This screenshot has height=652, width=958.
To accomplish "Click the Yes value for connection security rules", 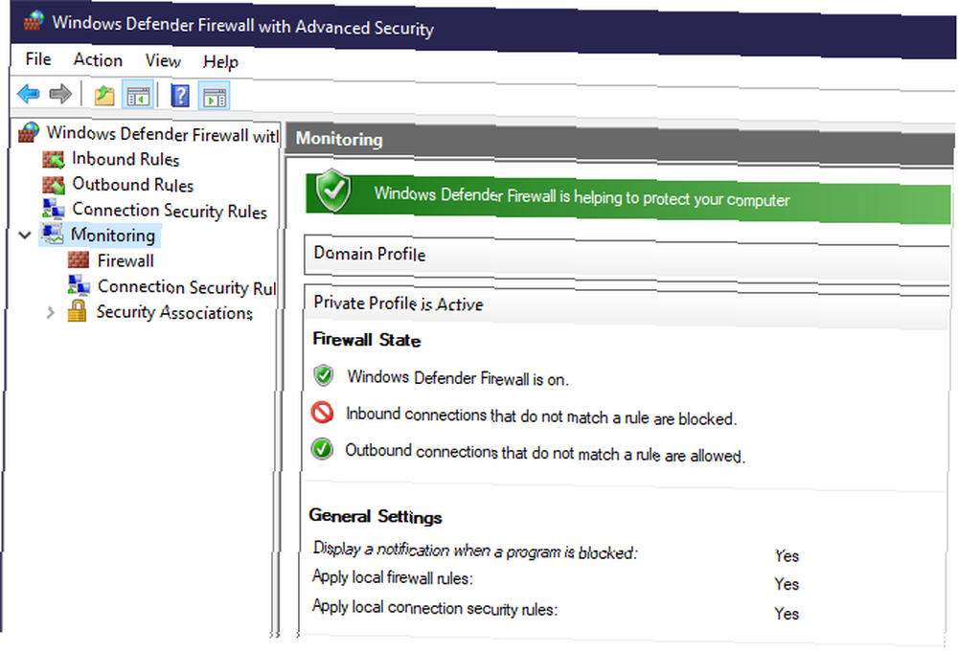I will pos(787,614).
